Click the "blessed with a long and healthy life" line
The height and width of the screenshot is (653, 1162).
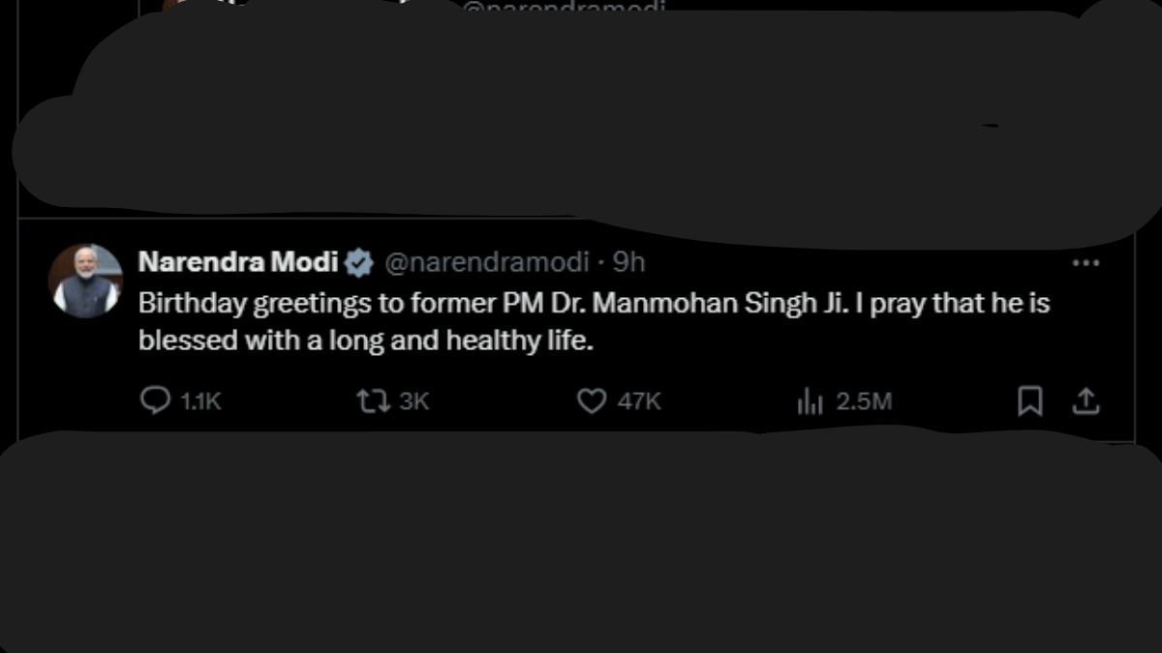[365, 341]
